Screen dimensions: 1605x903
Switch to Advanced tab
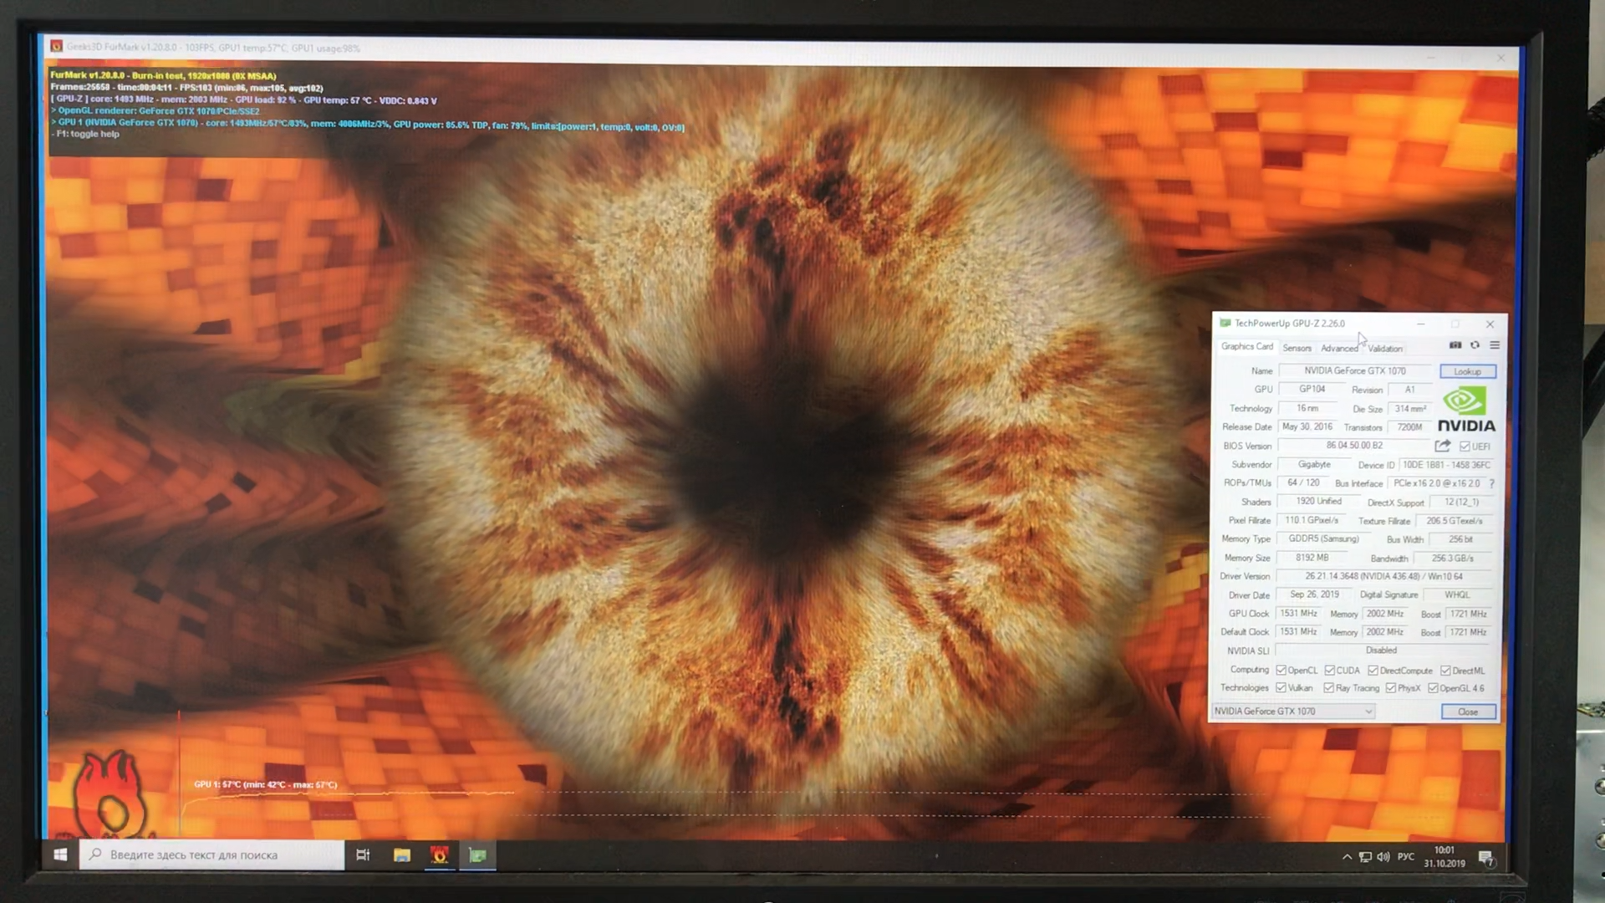click(x=1339, y=349)
